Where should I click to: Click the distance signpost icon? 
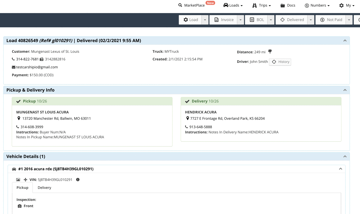270,52
